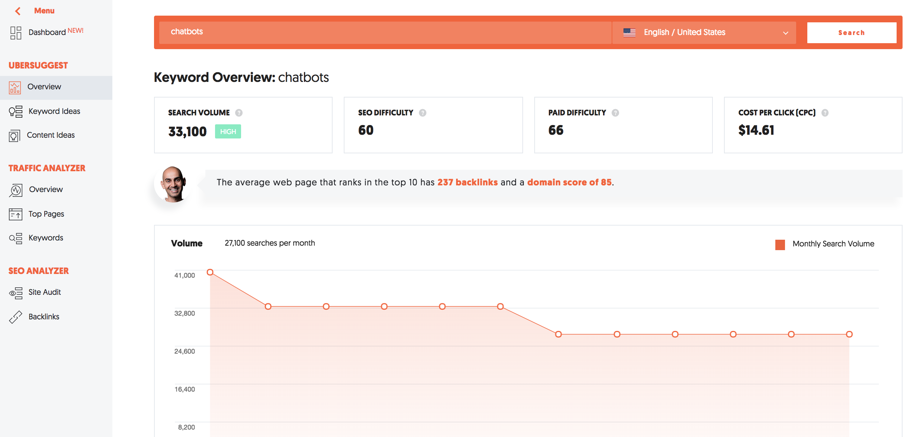The image size is (910, 437).
Task: Click the SEO ANALYZER section heading
Action: 39,271
